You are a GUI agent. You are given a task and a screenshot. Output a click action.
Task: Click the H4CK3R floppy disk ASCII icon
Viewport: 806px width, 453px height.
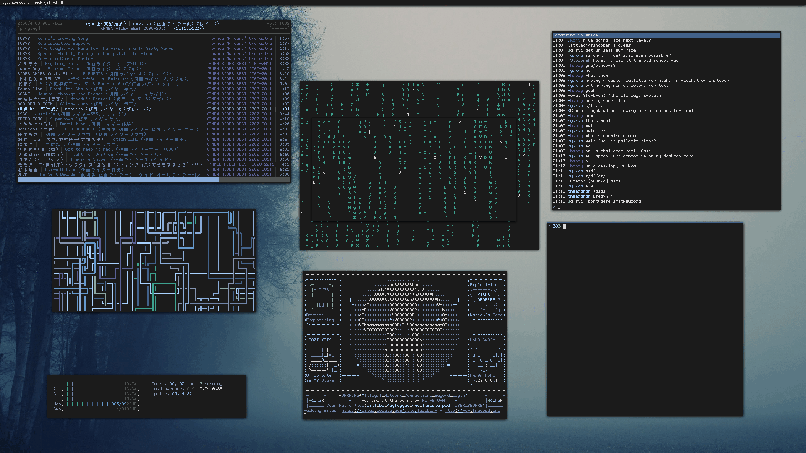point(322,297)
